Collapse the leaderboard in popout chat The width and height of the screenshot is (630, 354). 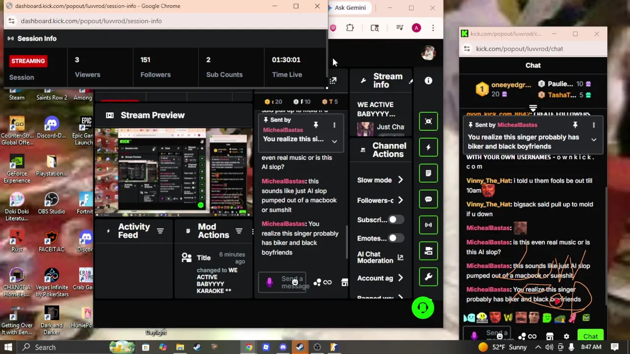533,107
